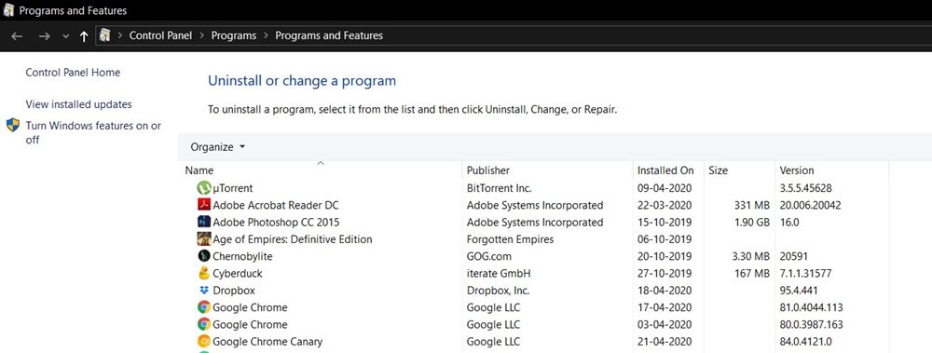Select Adobe Photoshop CC 2015 entry
Screen dimensions: 932x353
click(x=276, y=223)
